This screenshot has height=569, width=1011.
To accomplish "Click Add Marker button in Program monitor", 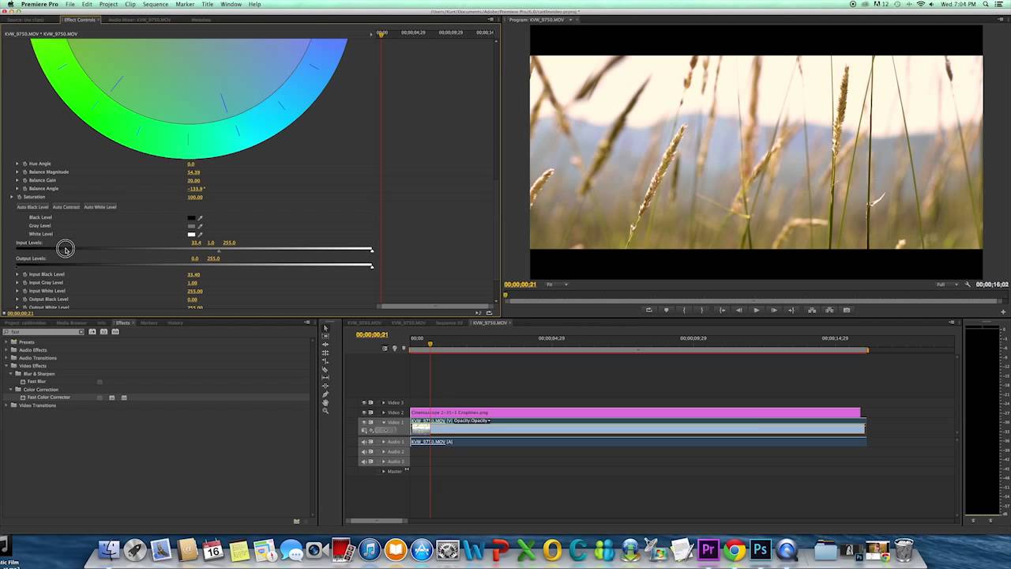I will click(x=666, y=310).
